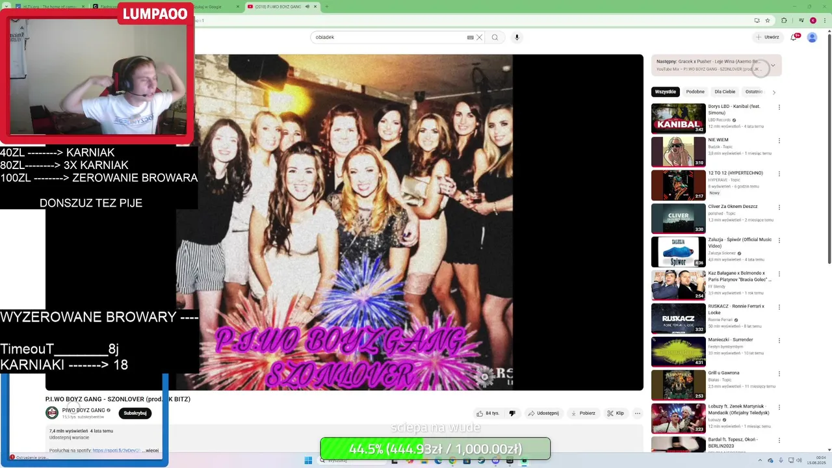Screen dimensions: 832x468
Task: Select the Ostatnio filter chip
Action: pyautogui.click(x=754, y=92)
